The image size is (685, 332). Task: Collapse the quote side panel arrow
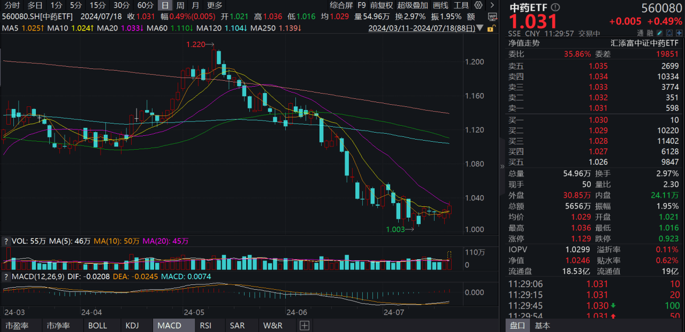click(x=502, y=166)
